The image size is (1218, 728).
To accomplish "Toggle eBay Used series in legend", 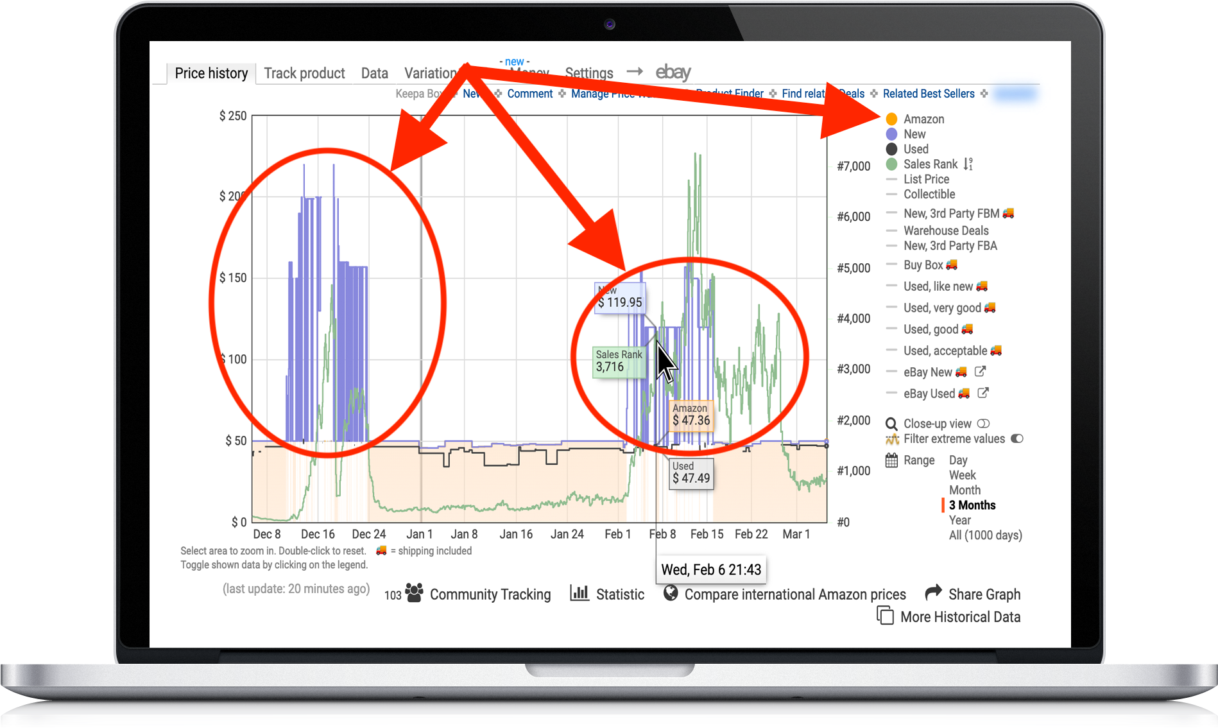I will 929,394.
